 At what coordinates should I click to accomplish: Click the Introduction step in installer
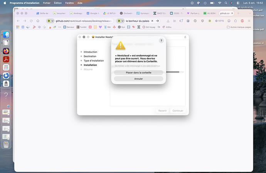tap(90, 52)
